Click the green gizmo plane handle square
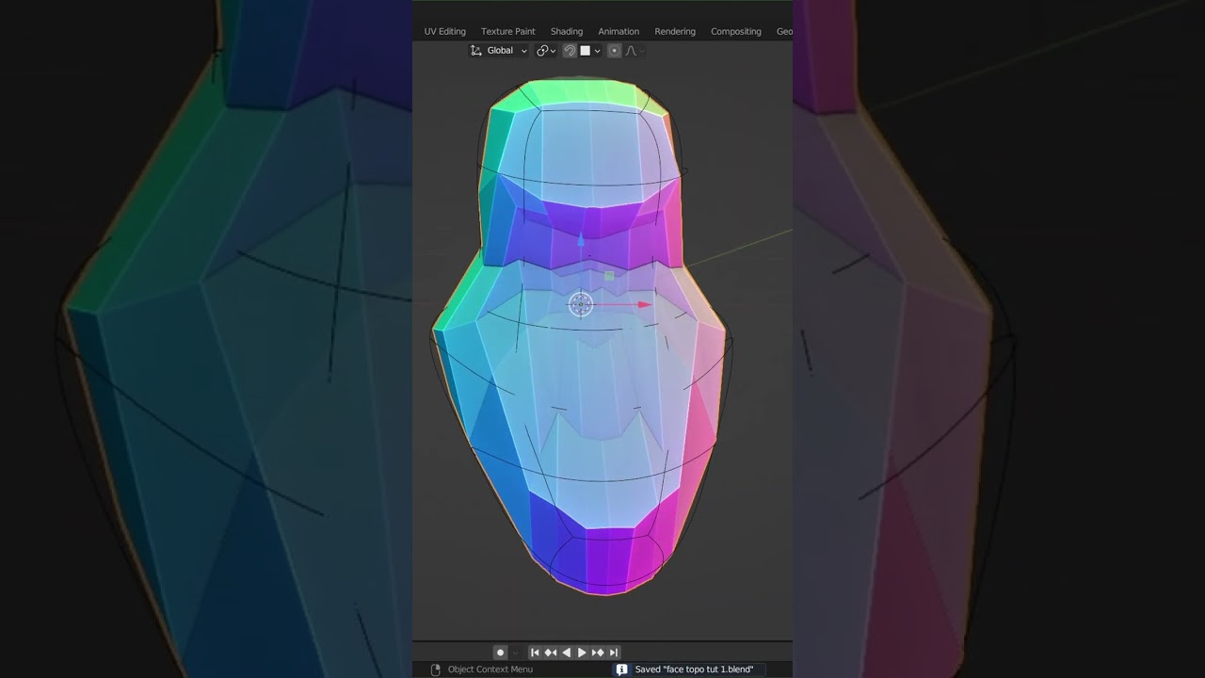This screenshot has height=678, width=1205. click(609, 276)
